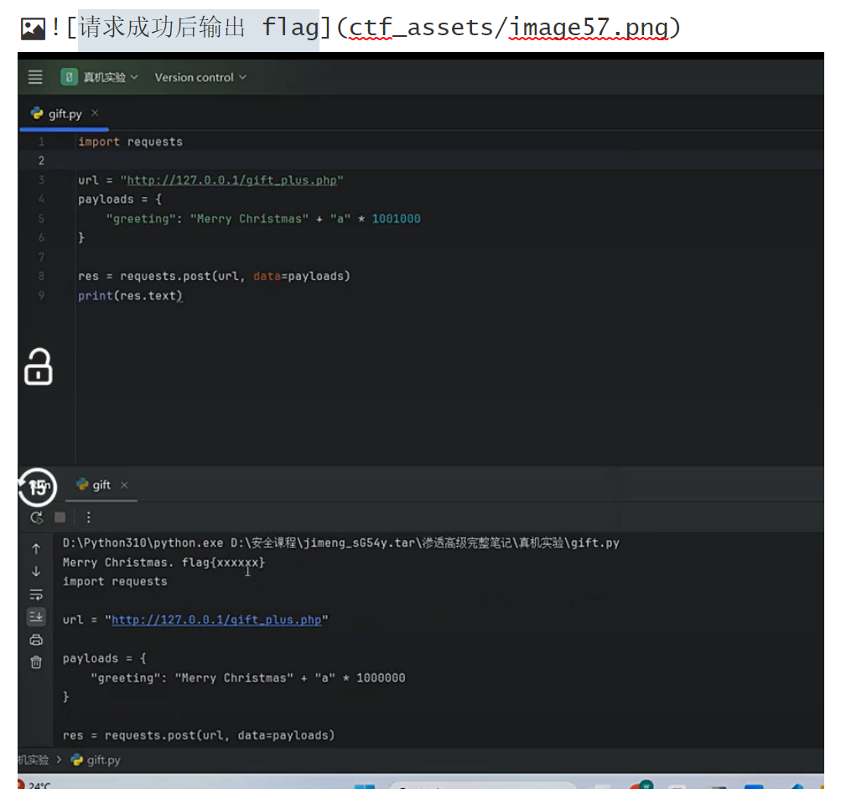841x805 pixels.
Task: Click 真机实验 folder breadcrumb
Action: click(x=33, y=760)
